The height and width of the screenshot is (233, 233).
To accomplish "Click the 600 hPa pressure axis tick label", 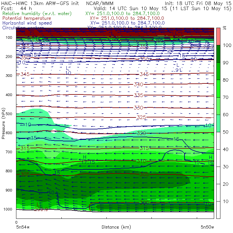I will point(9,133).
